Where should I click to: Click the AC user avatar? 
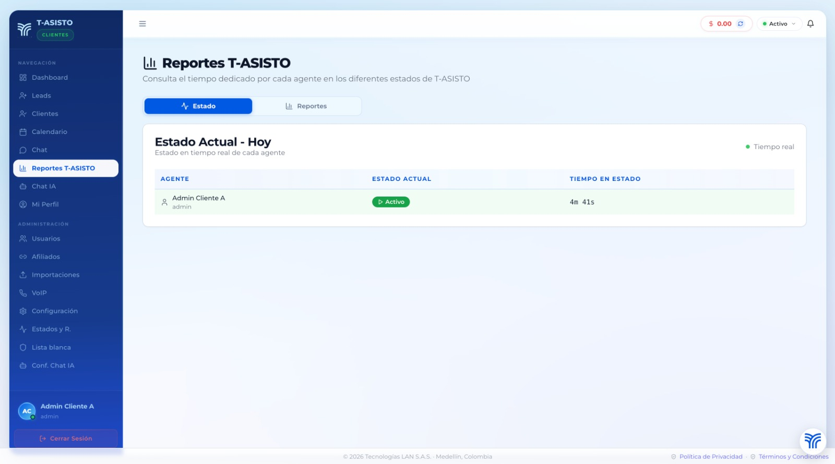27,411
